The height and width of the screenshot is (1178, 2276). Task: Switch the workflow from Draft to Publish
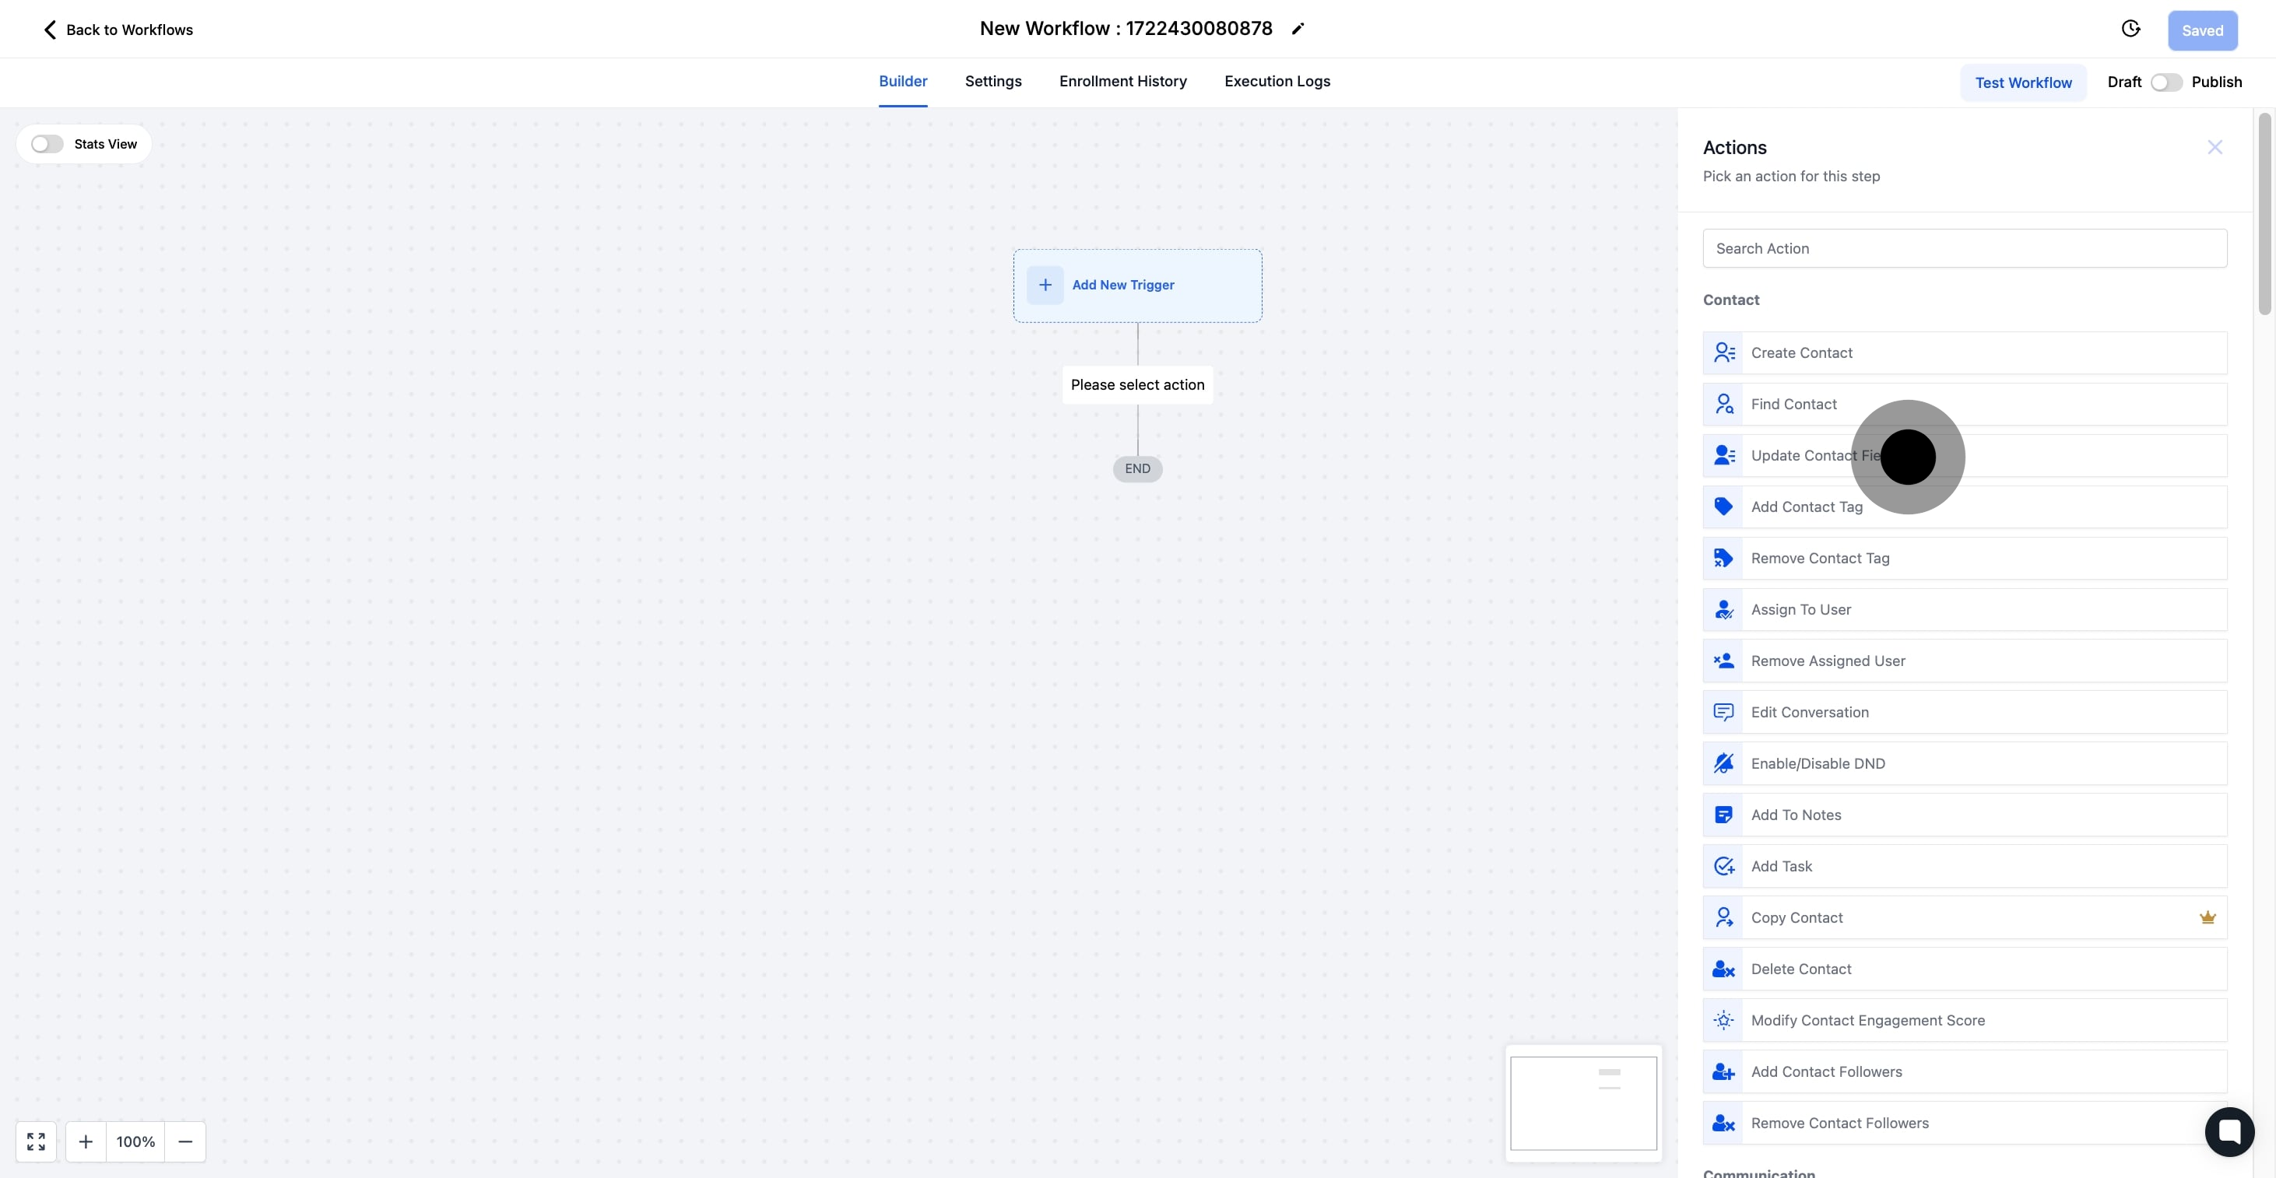click(2166, 81)
